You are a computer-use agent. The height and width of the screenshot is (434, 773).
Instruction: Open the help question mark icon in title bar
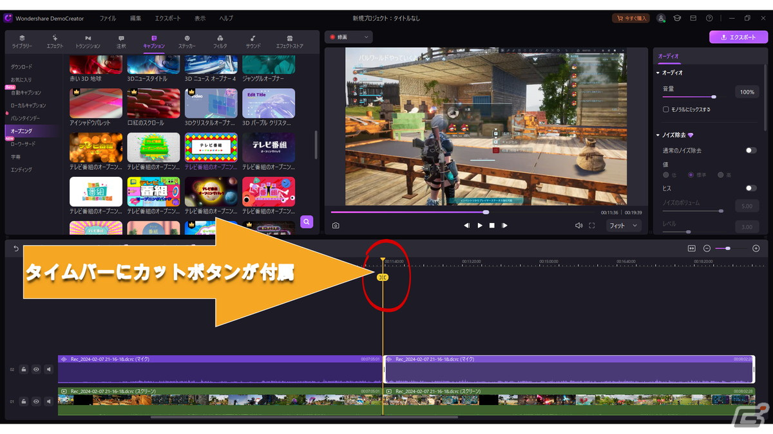(x=709, y=19)
